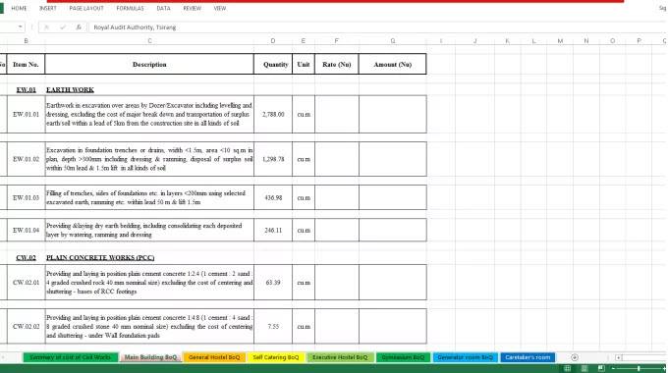This screenshot has width=668, height=373.
Task: Adjust the zoom slider handle
Action: (639, 368)
